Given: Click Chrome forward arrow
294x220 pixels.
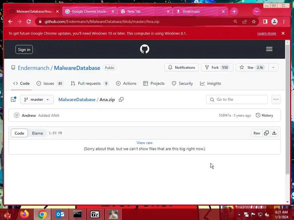Looking at the screenshot, I should click(20, 21).
